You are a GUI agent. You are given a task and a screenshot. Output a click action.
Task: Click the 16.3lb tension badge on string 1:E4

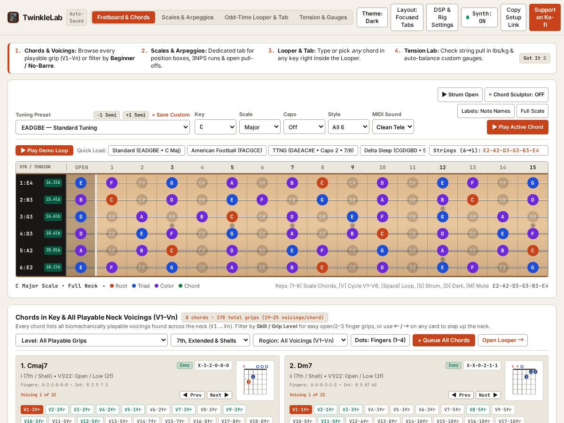[x=53, y=183]
